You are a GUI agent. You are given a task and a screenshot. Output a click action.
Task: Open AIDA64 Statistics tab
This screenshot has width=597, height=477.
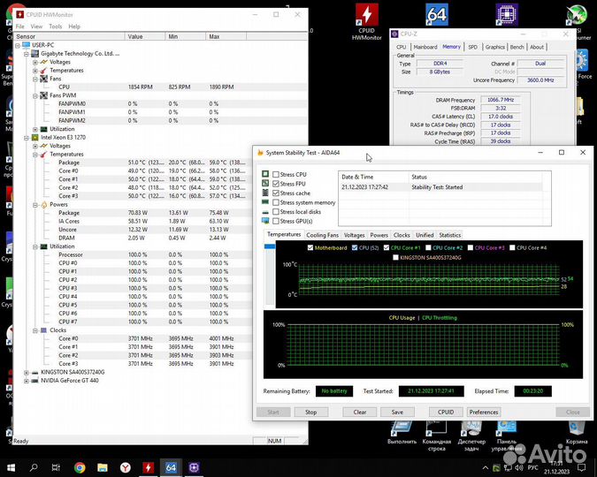coord(449,235)
